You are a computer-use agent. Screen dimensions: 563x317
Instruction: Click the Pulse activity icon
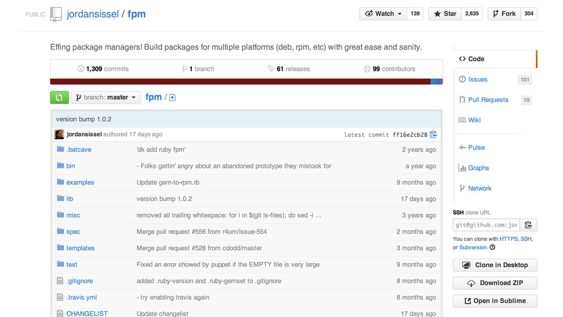point(462,147)
